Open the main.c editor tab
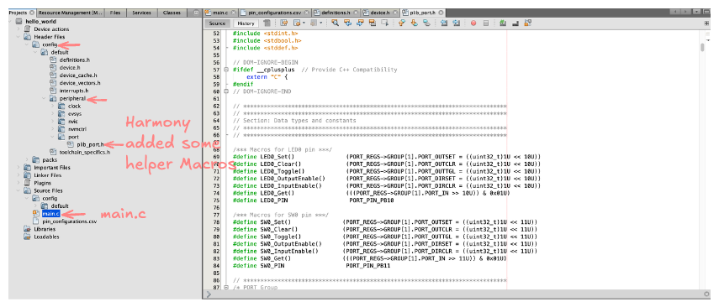 [219, 13]
